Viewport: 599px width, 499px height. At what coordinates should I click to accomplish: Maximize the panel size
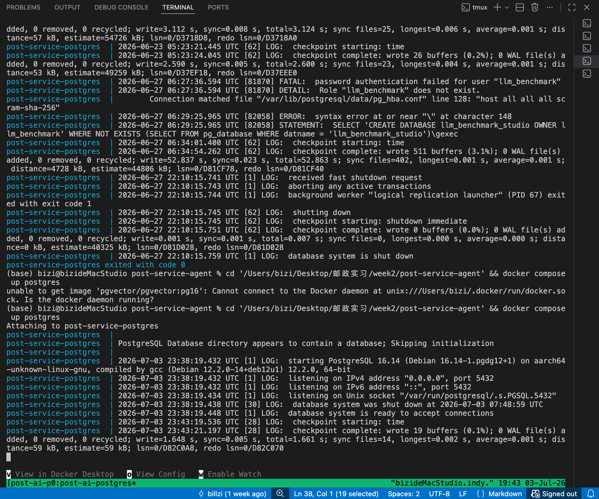[572, 7]
